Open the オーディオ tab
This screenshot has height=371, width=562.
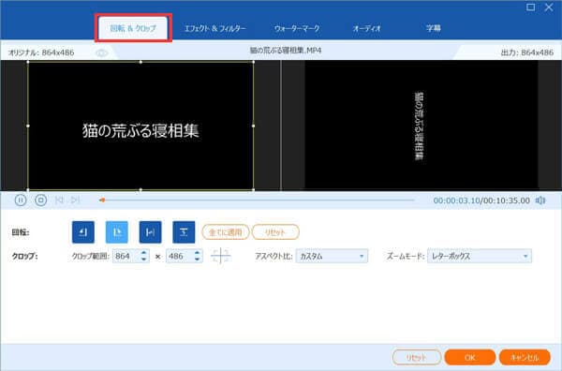(366, 28)
